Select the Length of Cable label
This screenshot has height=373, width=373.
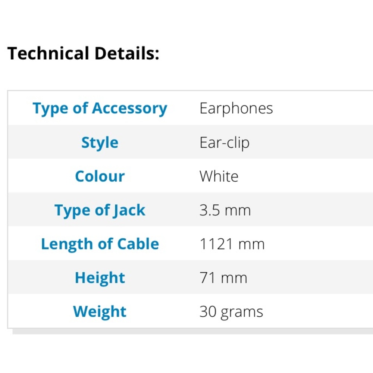100,244
